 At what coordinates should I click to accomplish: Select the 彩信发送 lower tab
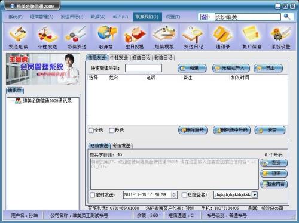point(121,145)
